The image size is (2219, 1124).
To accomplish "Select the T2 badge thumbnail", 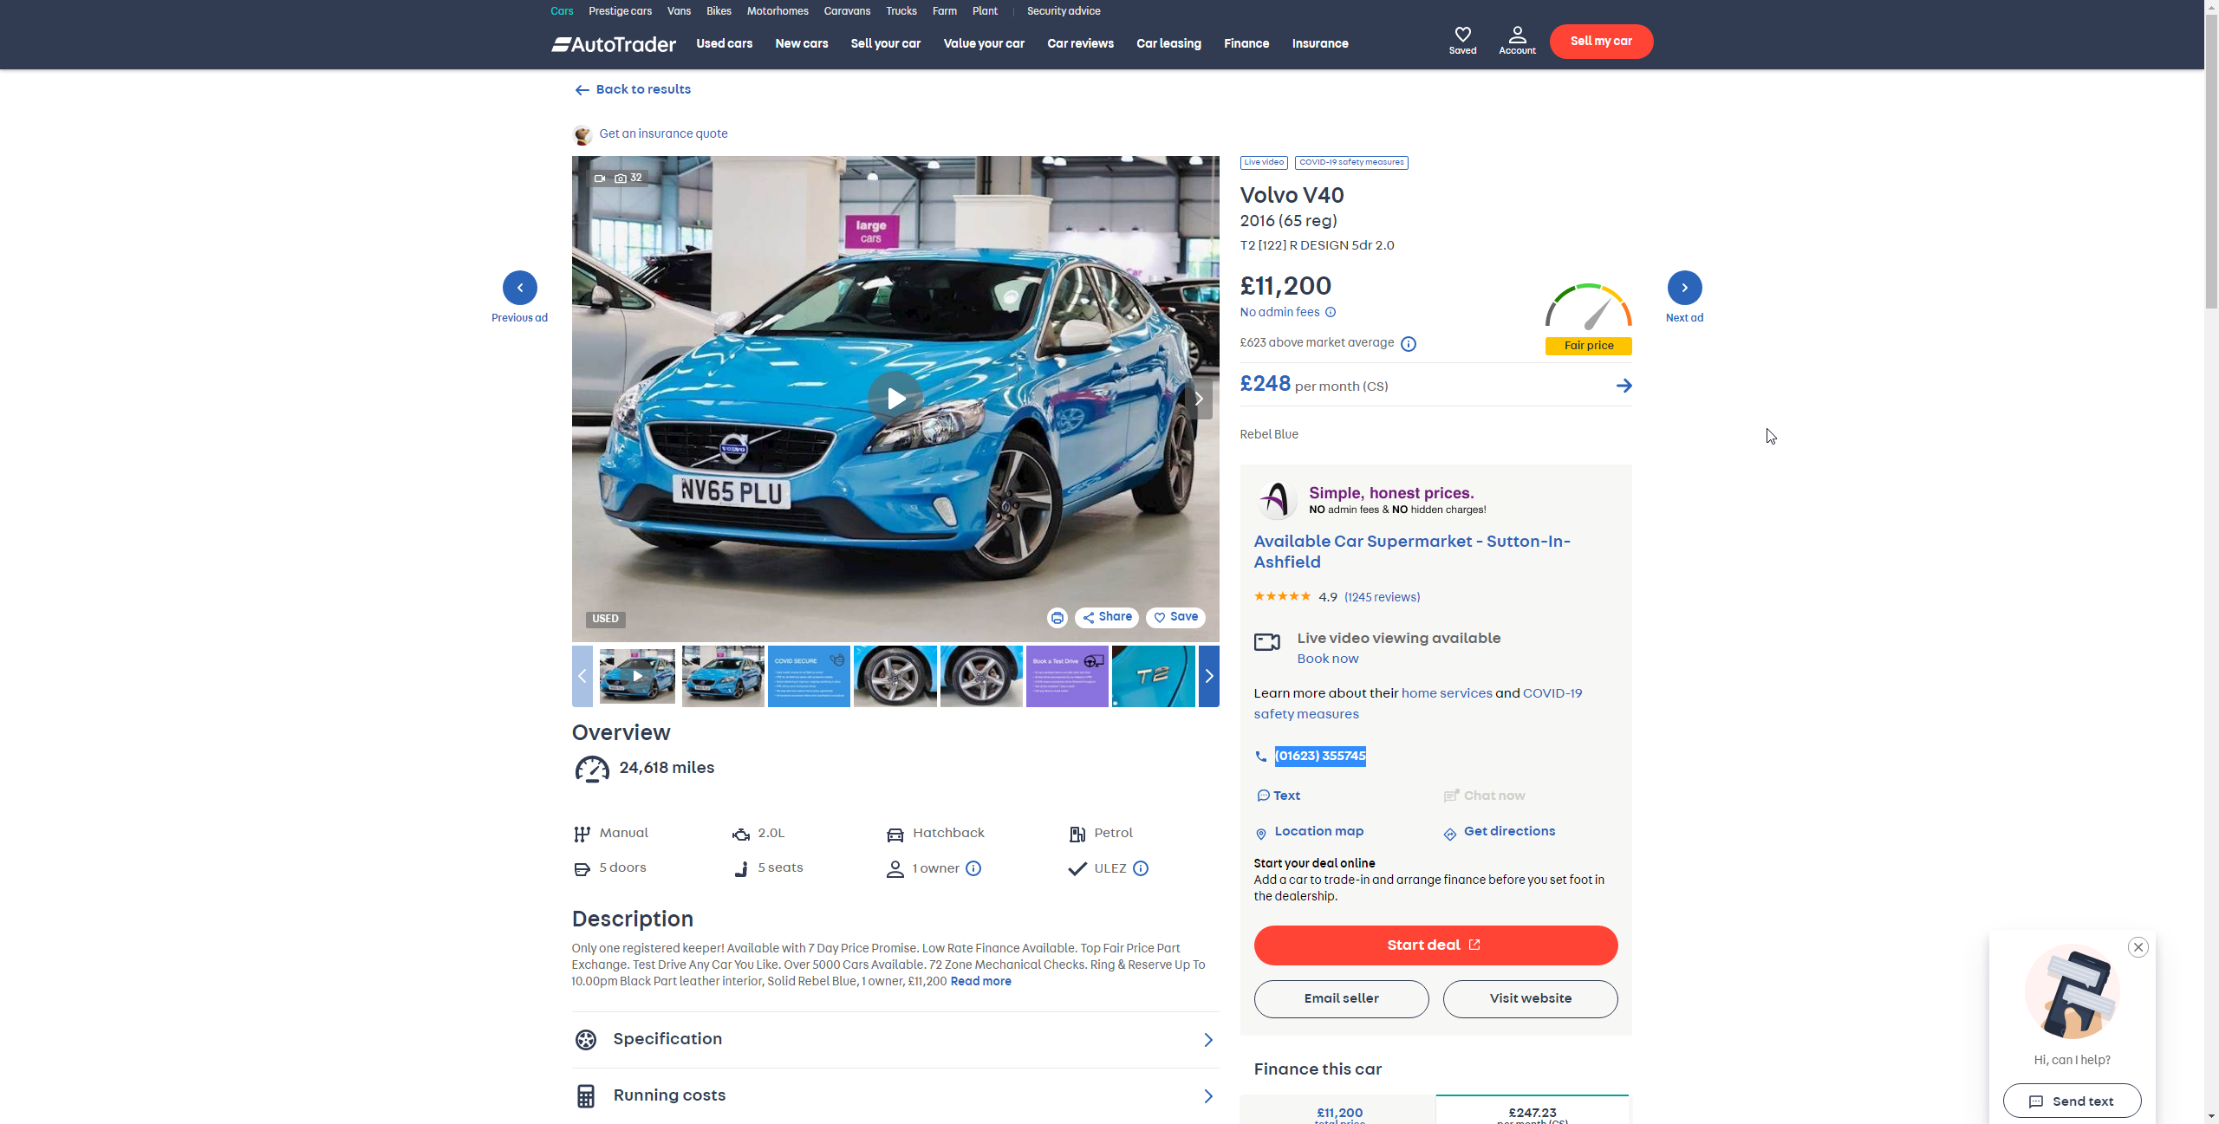I will point(1153,676).
